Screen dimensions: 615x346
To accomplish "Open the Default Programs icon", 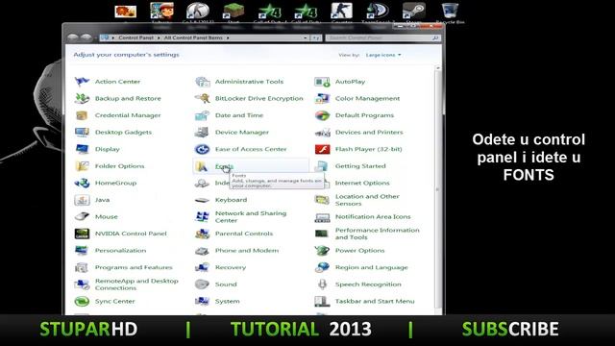I will click(x=323, y=115).
